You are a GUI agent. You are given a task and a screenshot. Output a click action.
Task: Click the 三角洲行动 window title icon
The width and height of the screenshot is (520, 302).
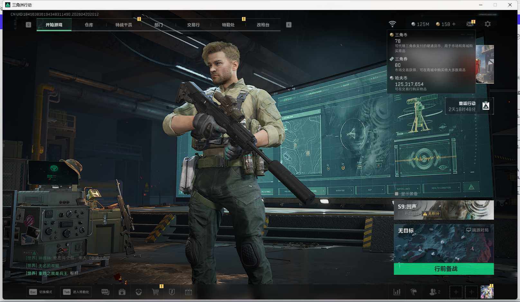point(8,5)
